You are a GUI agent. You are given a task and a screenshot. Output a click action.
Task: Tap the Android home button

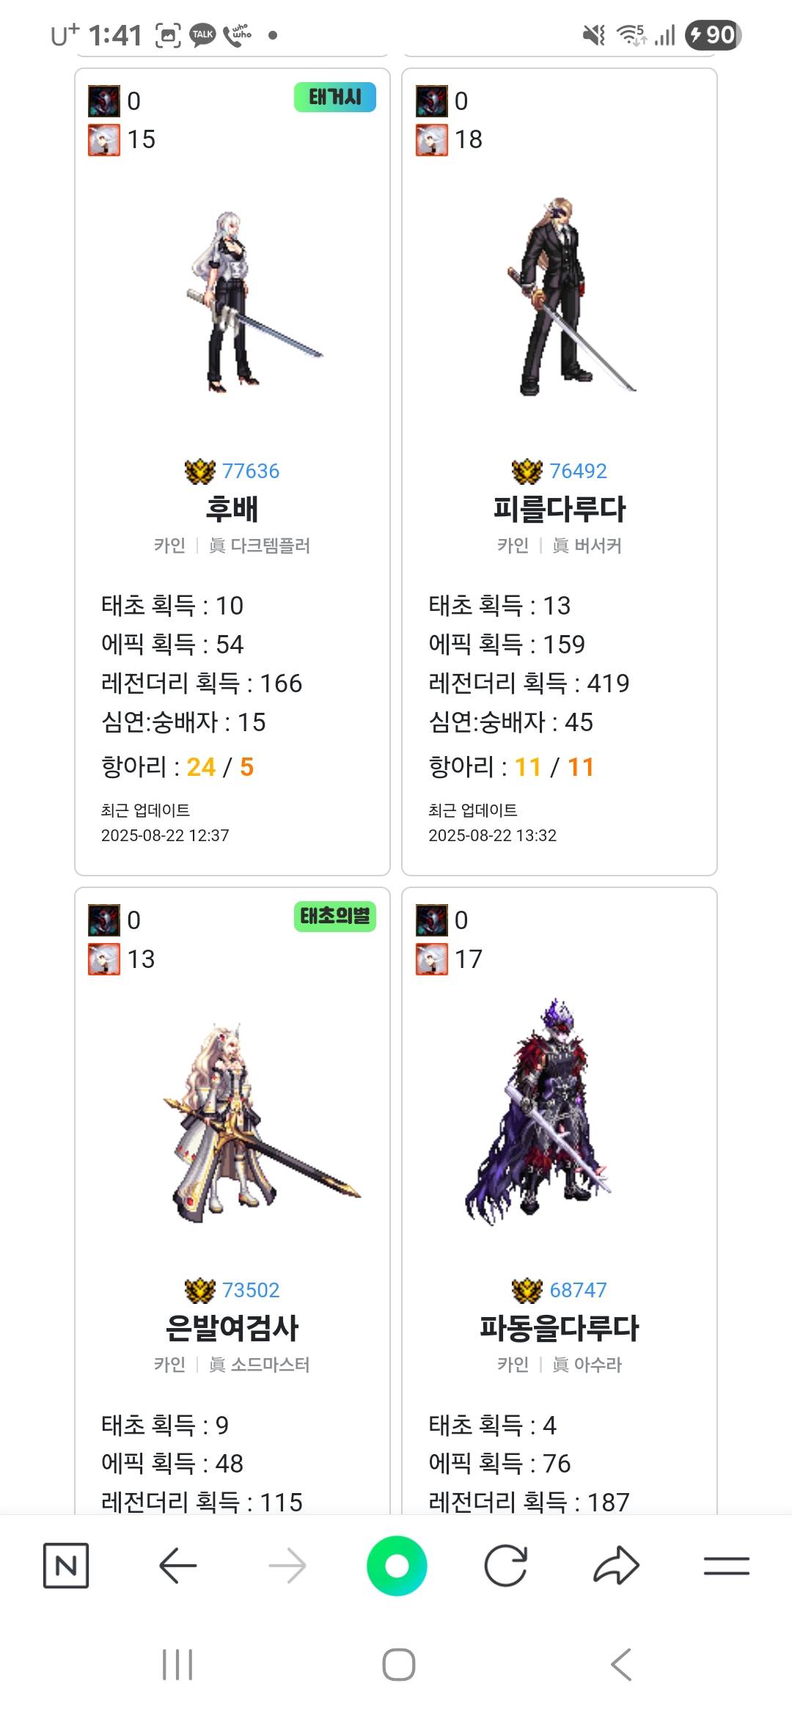click(398, 1664)
